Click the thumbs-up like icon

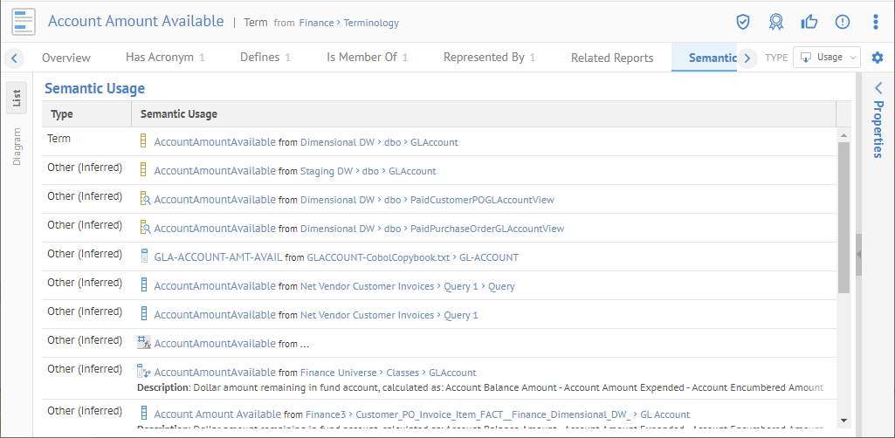click(809, 22)
